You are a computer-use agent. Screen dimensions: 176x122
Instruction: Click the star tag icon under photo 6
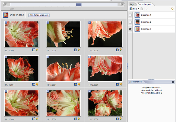click(120, 84)
